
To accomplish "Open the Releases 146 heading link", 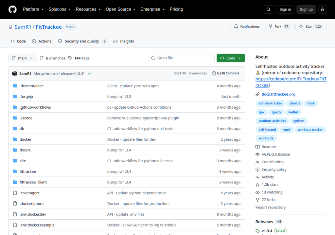I will tap(269, 222).
